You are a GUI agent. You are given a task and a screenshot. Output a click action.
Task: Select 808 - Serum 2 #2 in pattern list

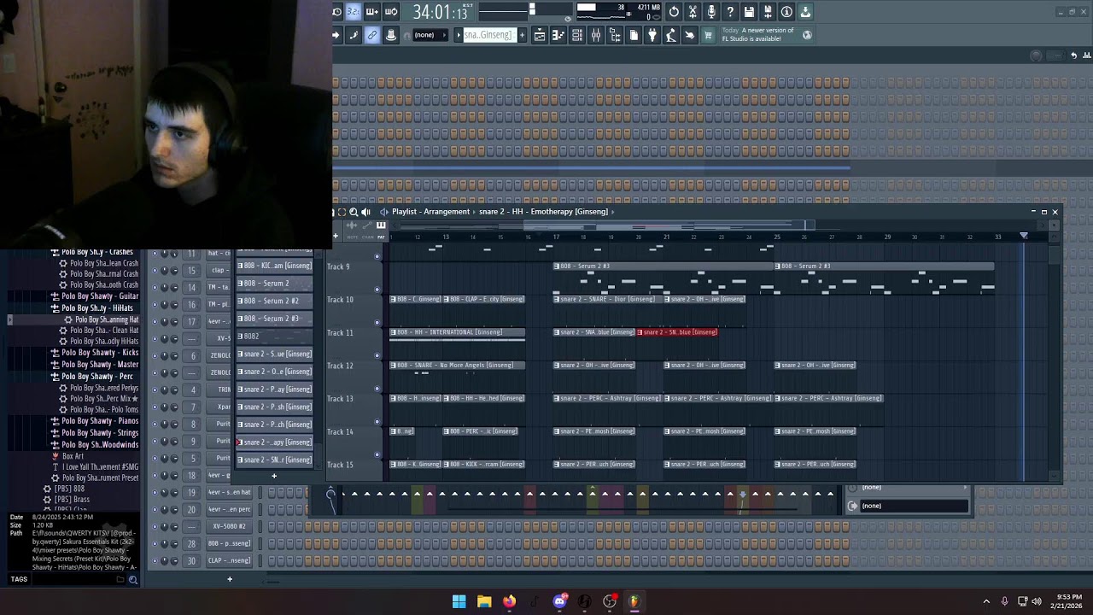274,301
